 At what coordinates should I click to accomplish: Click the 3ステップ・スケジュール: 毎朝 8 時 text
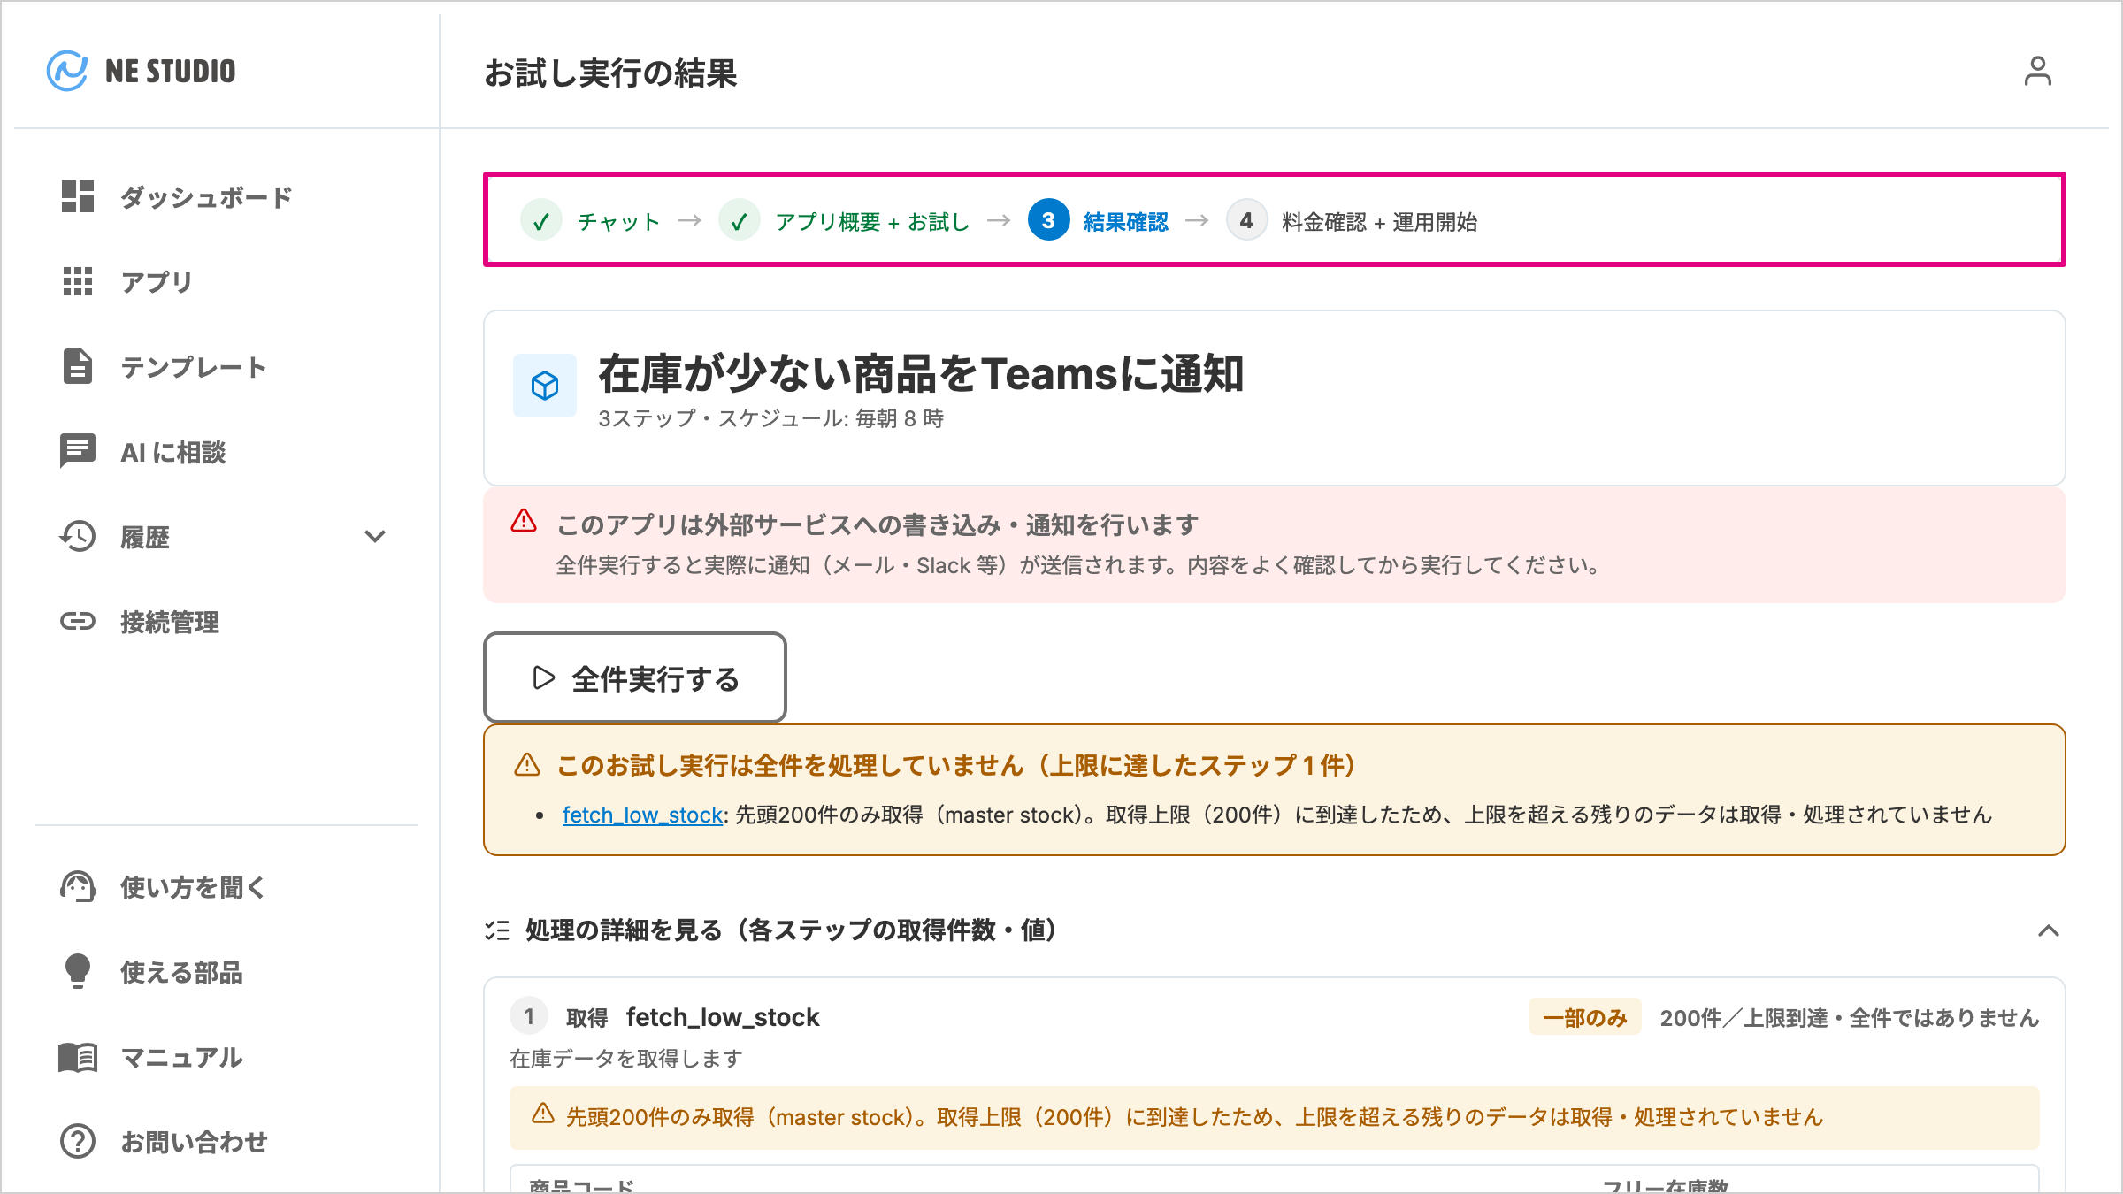point(771,418)
